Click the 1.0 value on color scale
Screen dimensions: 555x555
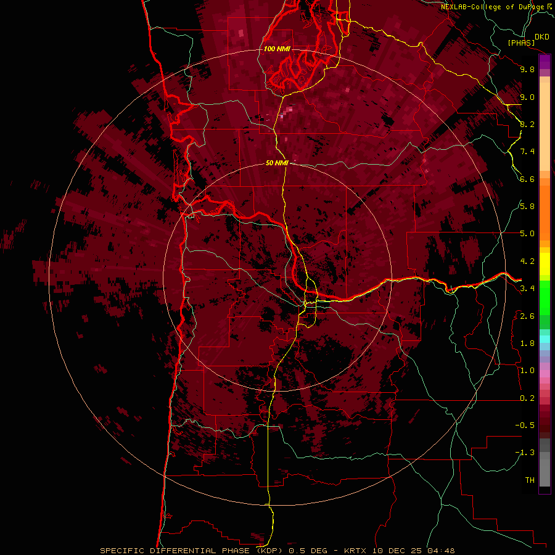tap(527, 371)
